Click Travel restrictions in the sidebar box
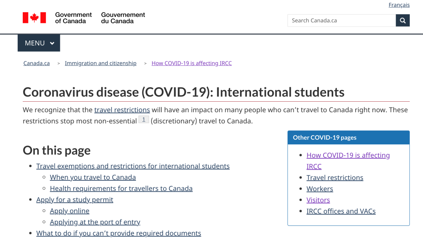Image resolution: width=423 pixels, height=239 pixels. pos(335,178)
